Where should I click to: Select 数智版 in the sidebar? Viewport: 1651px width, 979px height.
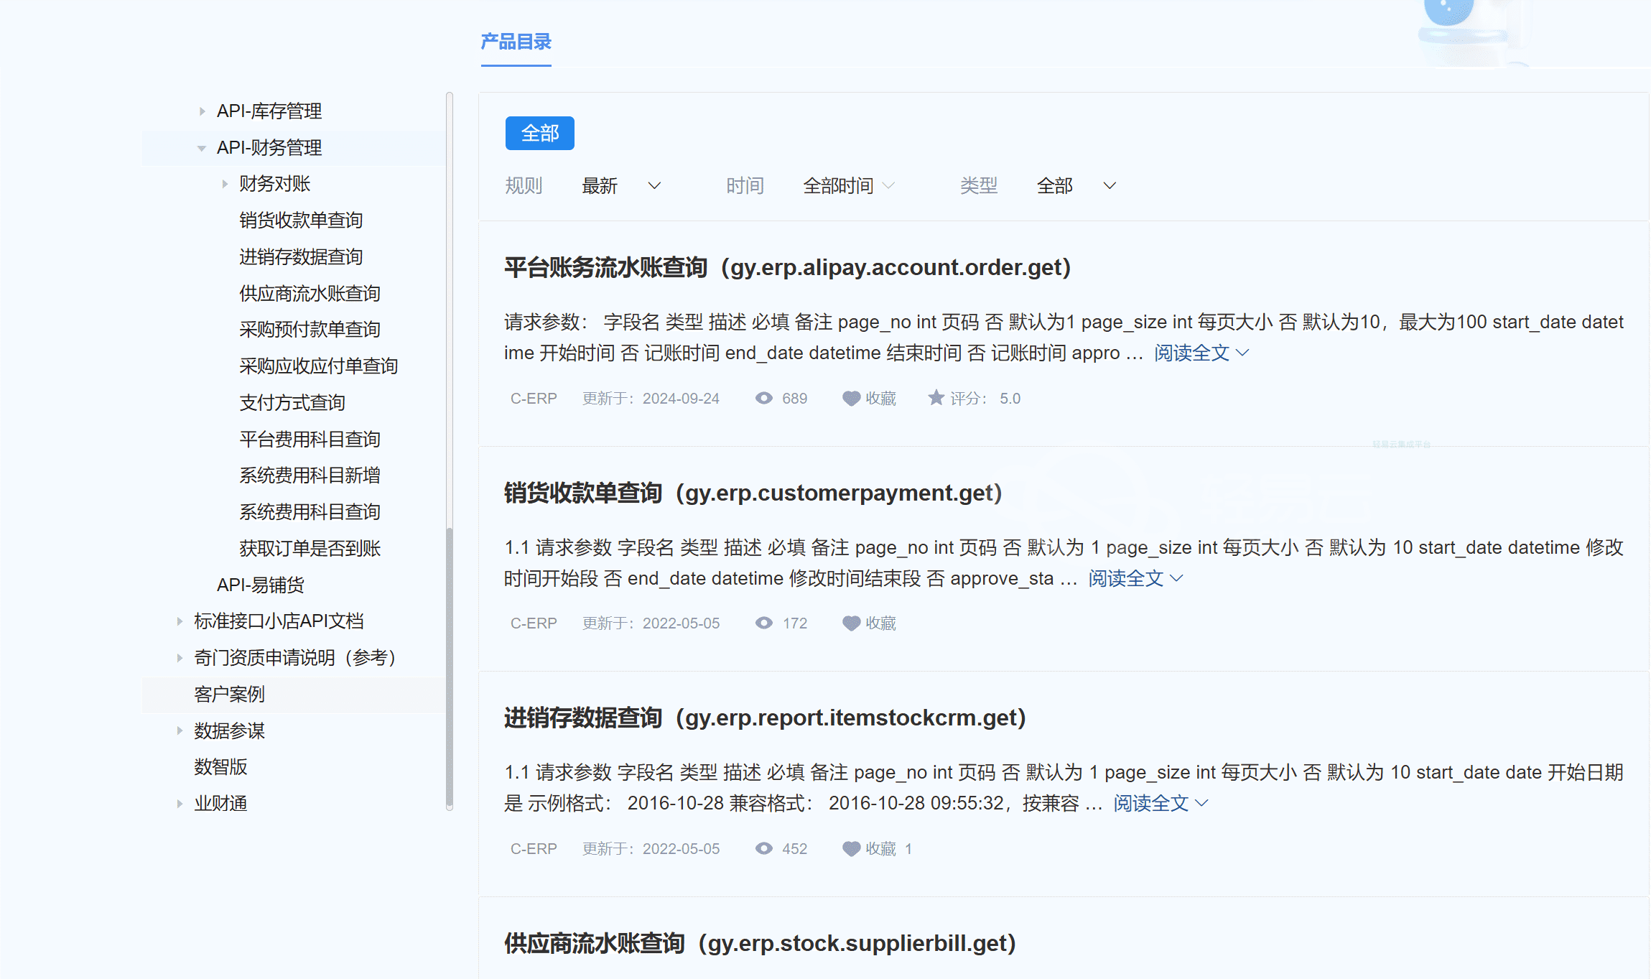point(220,767)
